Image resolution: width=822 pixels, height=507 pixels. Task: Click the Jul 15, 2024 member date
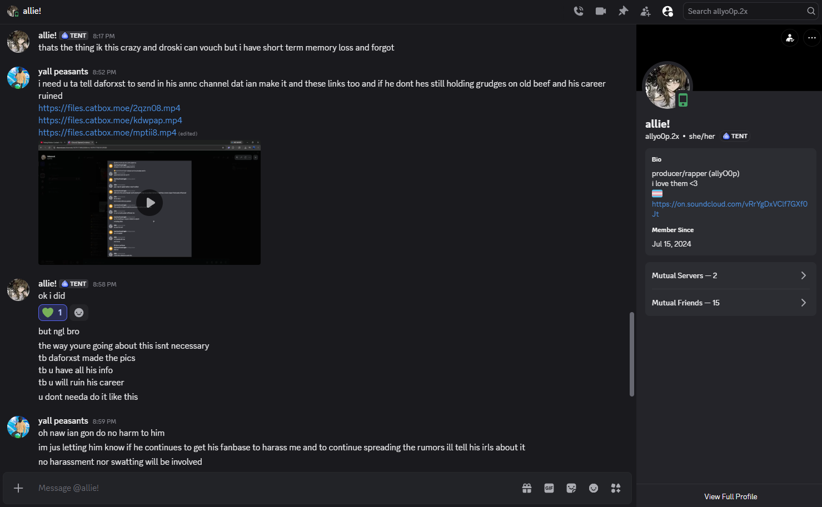pos(671,244)
